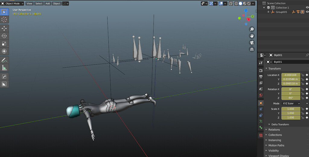This screenshot has height=157, width=309.
Task: Open the Output properties printer tab
Action: (261, 77)
